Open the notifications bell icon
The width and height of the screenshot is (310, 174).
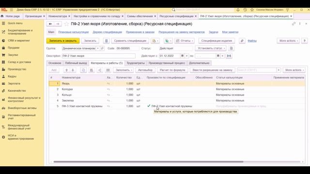(x=238, y=10)
